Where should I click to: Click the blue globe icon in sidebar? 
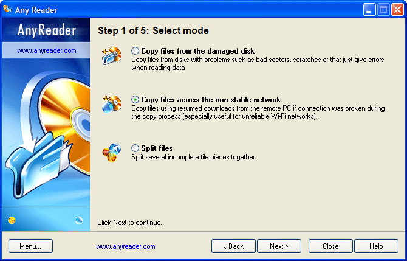click(x=78, y=220)
